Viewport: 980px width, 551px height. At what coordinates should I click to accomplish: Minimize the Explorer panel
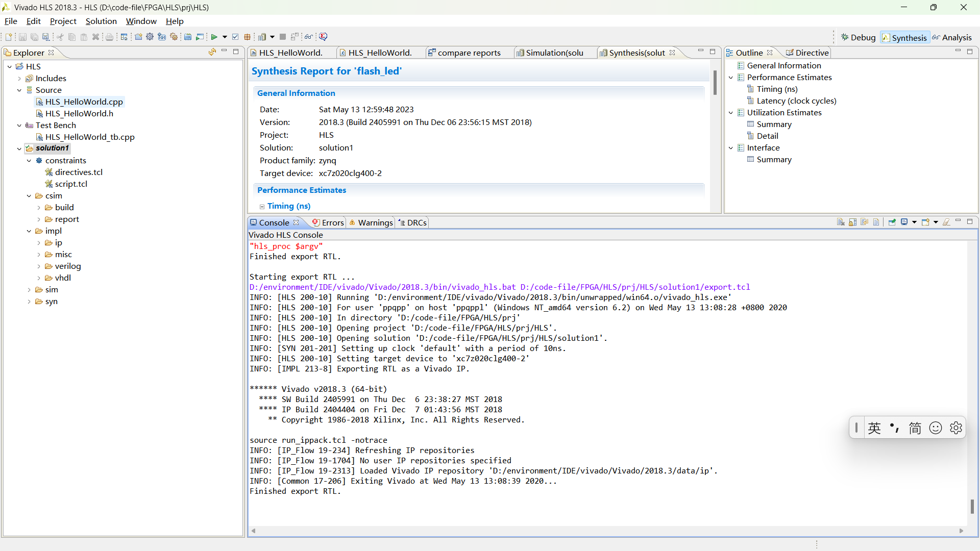(224, 51)
